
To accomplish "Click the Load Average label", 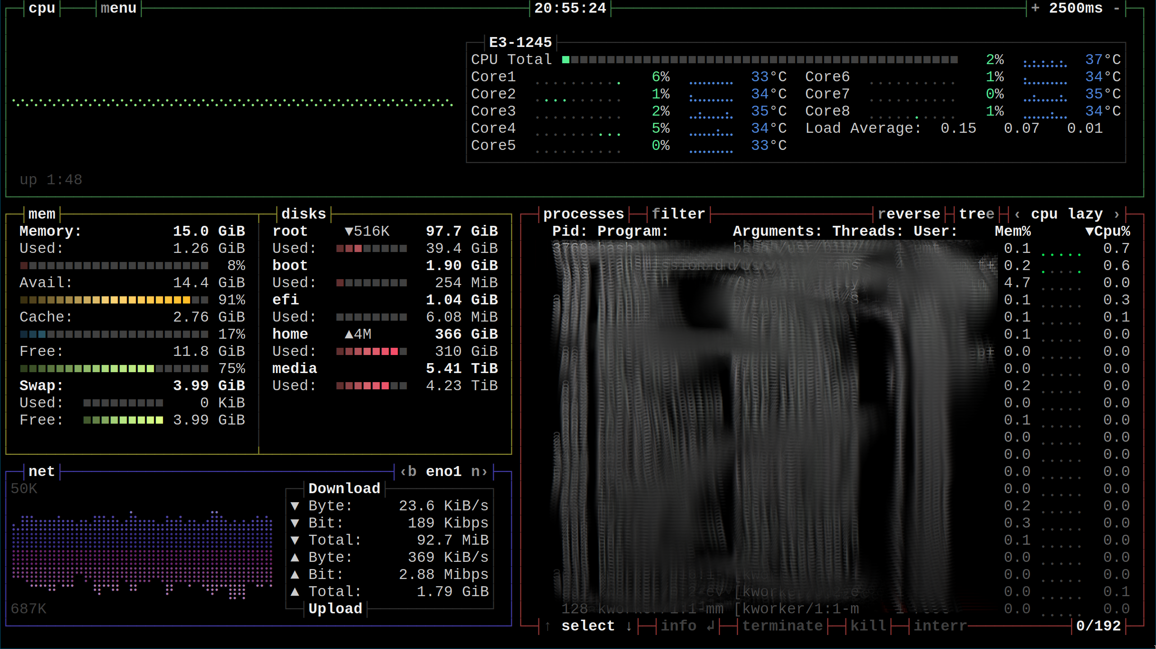I will pyautogui.click(x=864, y=128).
